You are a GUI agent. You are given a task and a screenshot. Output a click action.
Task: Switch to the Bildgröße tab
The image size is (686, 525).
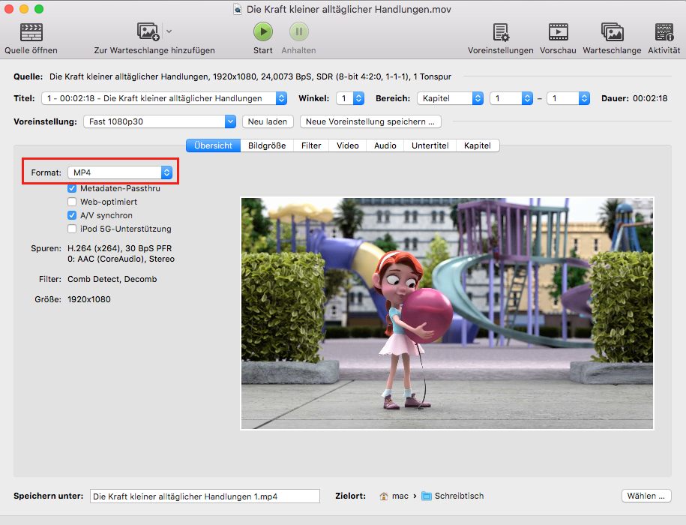coord(267,145)
